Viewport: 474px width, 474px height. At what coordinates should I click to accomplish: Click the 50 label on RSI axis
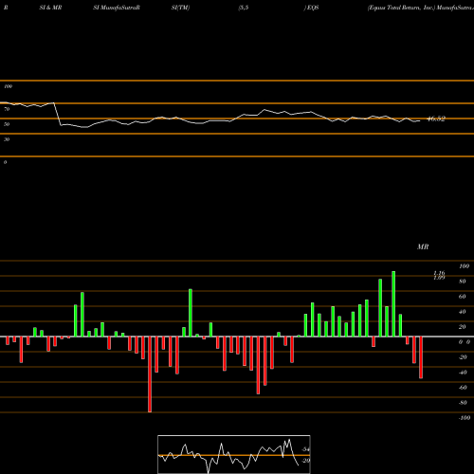click(x=7, y=124)
